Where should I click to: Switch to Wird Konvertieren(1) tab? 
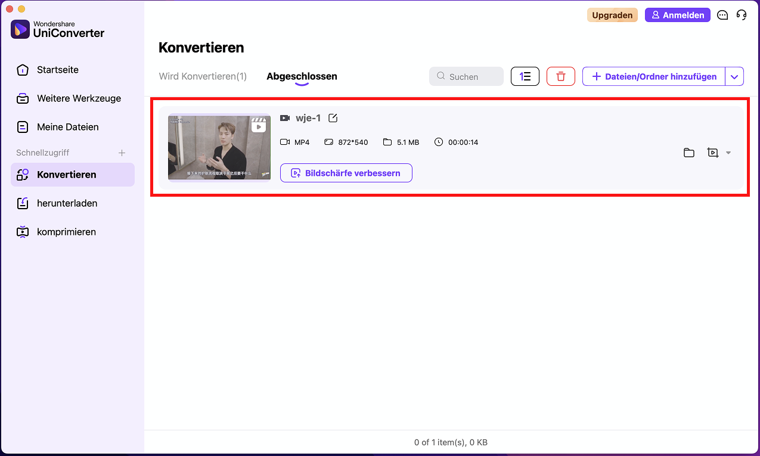tap(203, 76)
